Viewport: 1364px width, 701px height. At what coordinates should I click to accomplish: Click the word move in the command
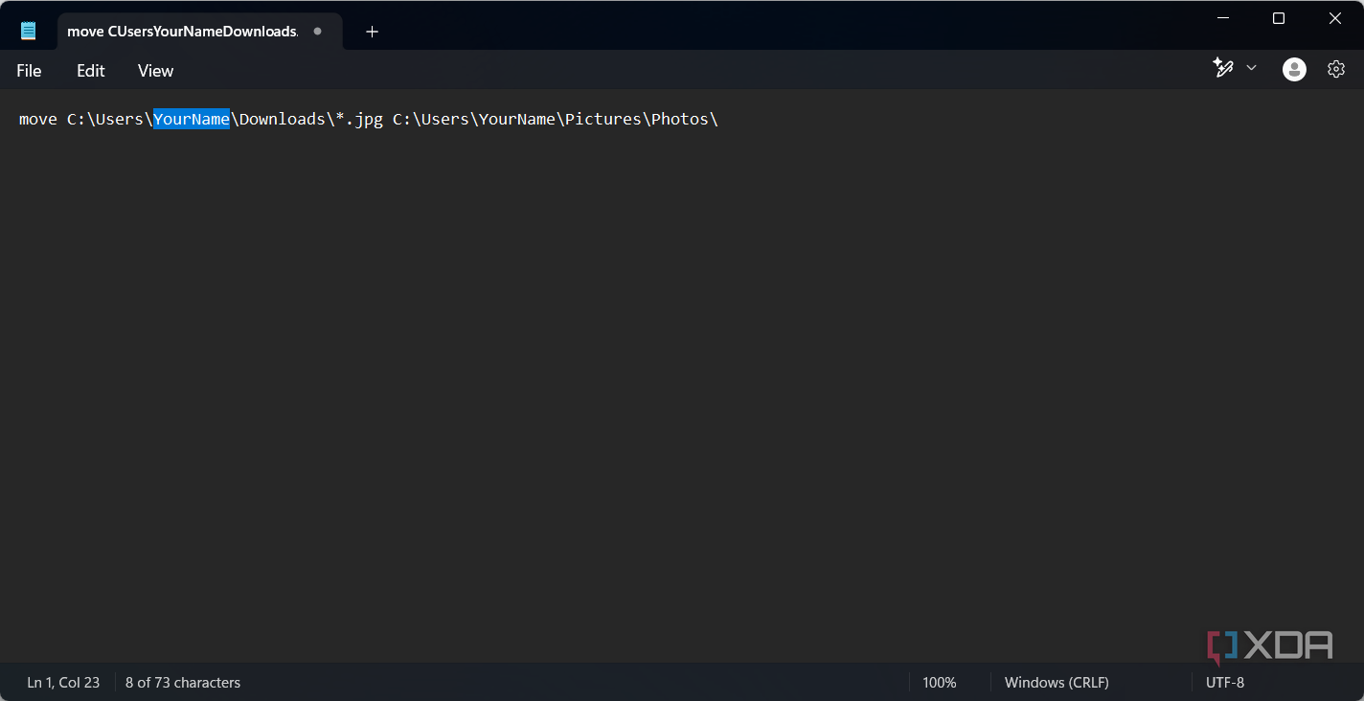coord(37,119)
